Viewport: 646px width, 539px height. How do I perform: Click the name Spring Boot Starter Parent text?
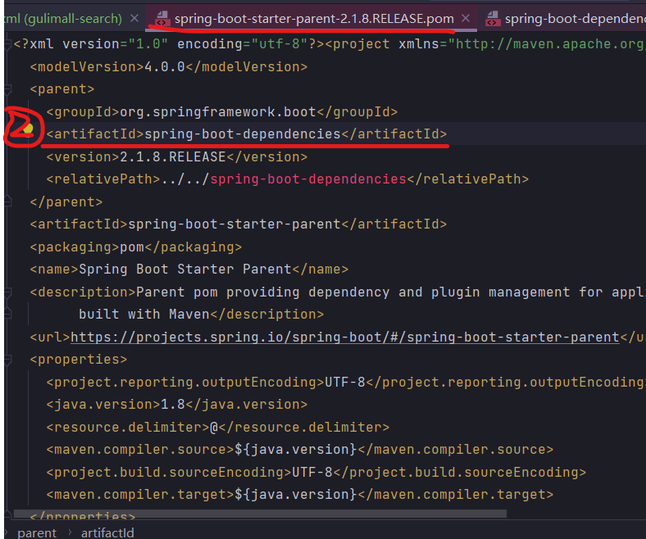click(185, 269)
